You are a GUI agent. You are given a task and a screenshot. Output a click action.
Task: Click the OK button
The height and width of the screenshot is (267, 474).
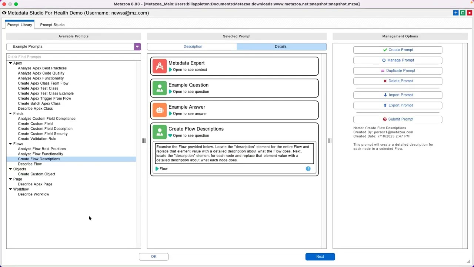[x=154, y=257]
